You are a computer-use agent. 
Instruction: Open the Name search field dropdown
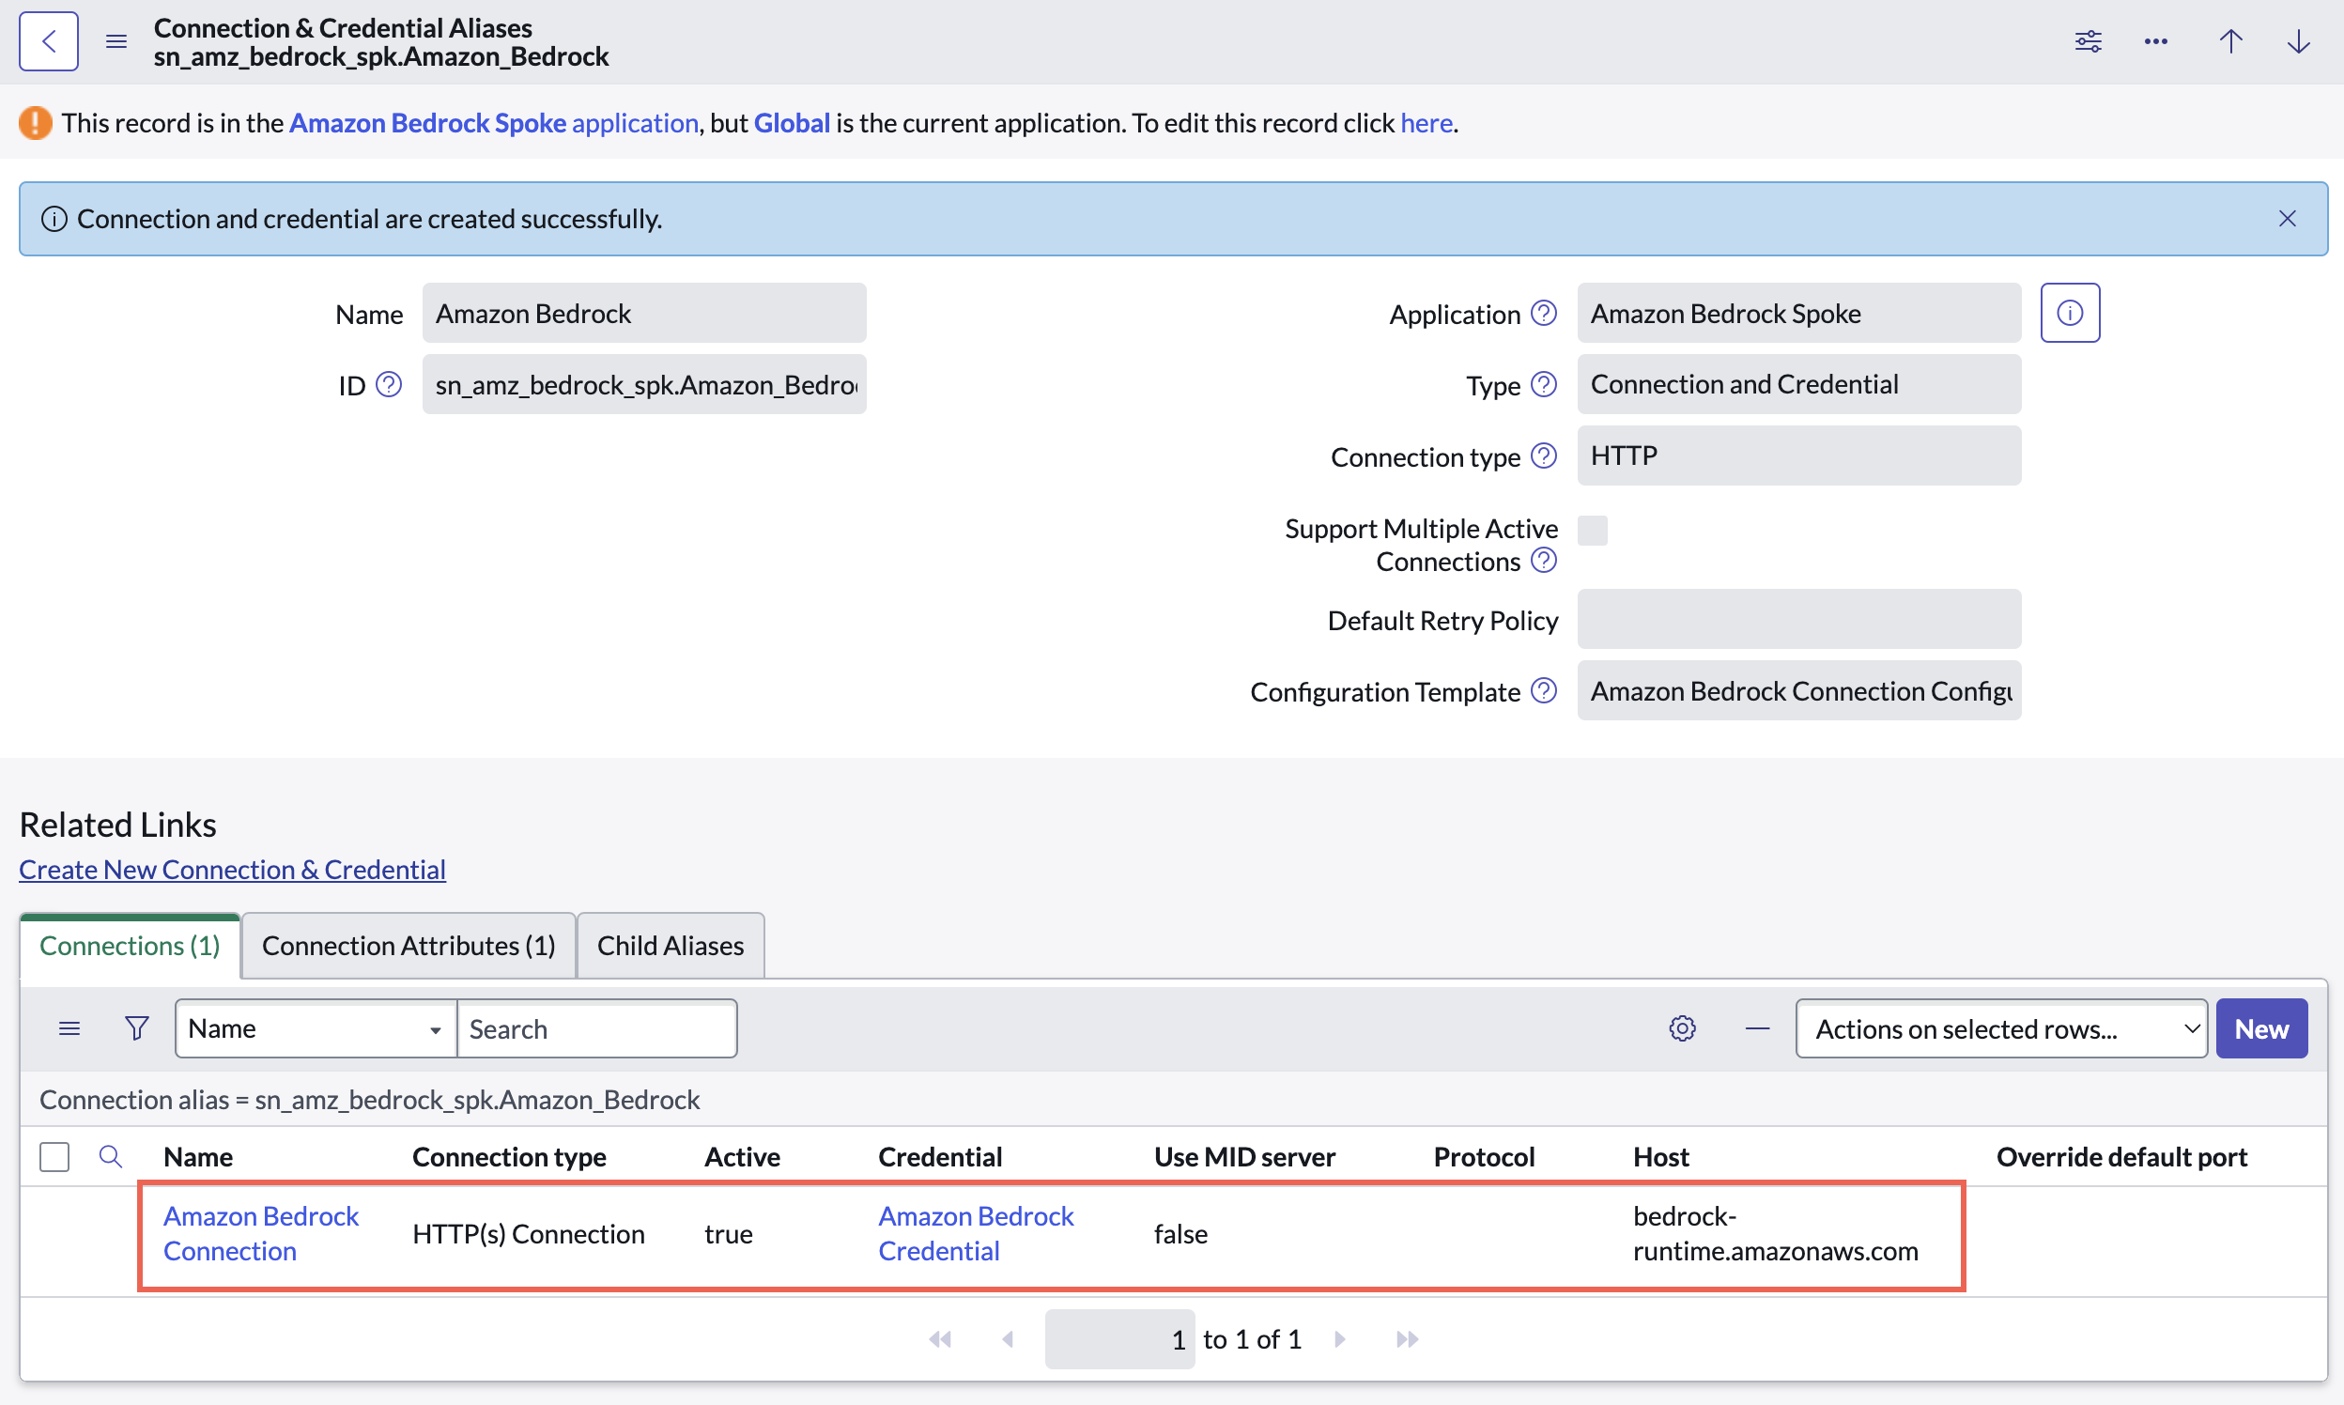click(x=316, y=1028)
